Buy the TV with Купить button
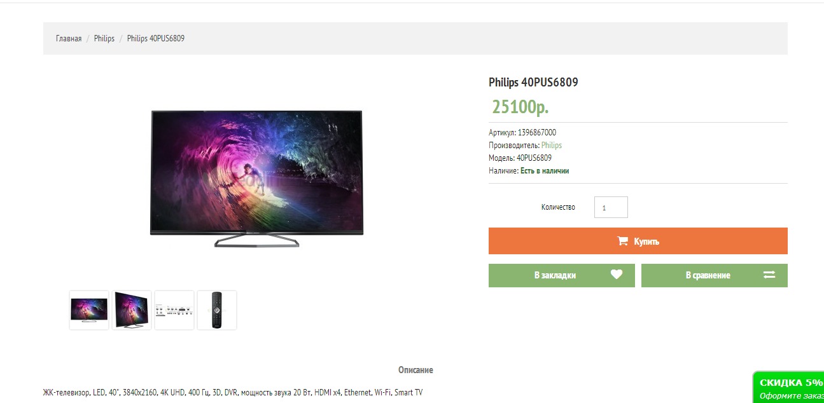This screenshot has width=824, height=403. [x=638, y=241]
